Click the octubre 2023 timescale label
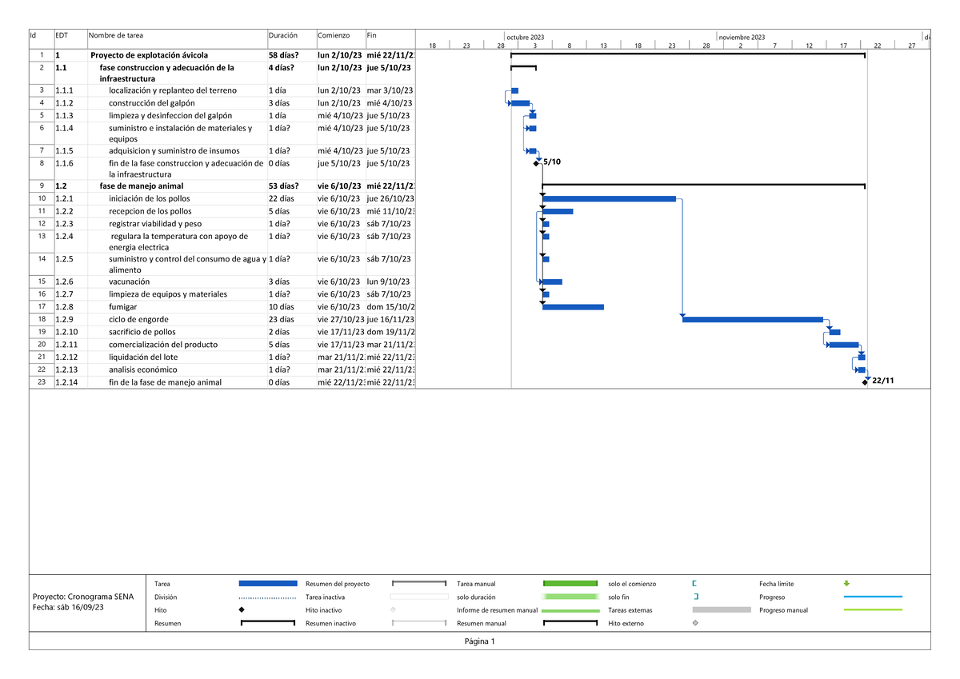This screenshot has height=679, width=960. (x=525, y=37)
